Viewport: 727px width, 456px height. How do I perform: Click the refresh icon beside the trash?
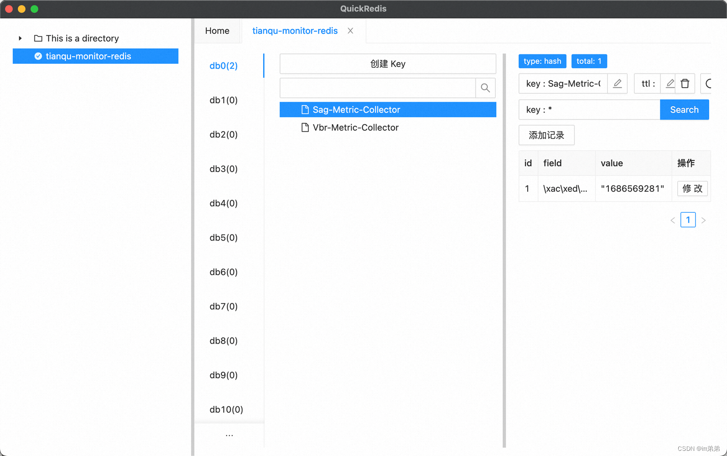pos(707,83)
